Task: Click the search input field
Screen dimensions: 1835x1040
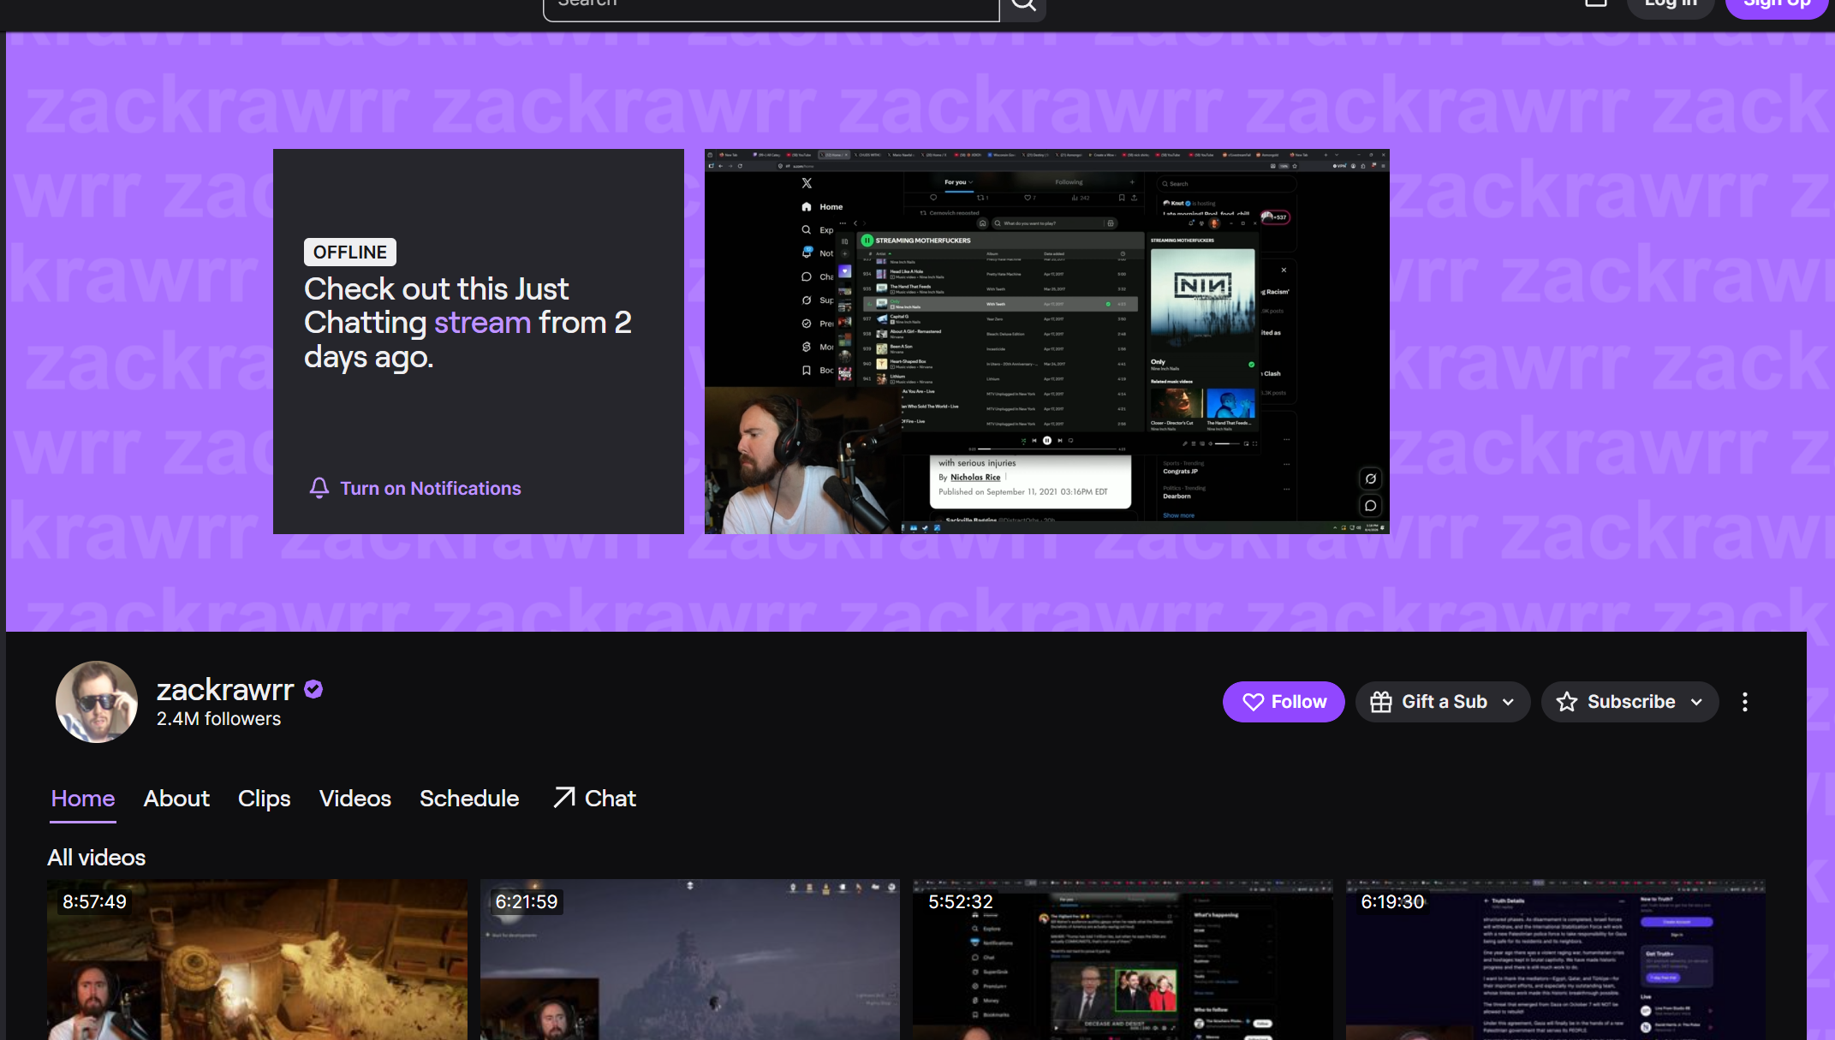Action: click(x=771, y=7)
